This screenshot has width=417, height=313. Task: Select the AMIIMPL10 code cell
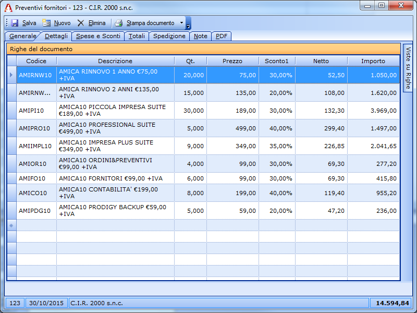click(x=36, y=146)
